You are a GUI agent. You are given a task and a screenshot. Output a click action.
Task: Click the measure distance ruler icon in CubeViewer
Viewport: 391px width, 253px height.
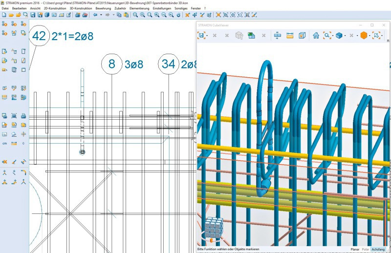[290, 36]
